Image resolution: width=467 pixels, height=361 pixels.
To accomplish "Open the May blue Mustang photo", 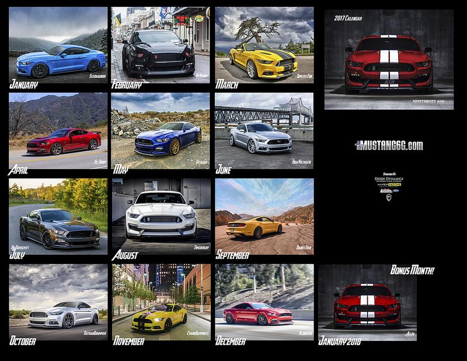I will tap(161, 131).
